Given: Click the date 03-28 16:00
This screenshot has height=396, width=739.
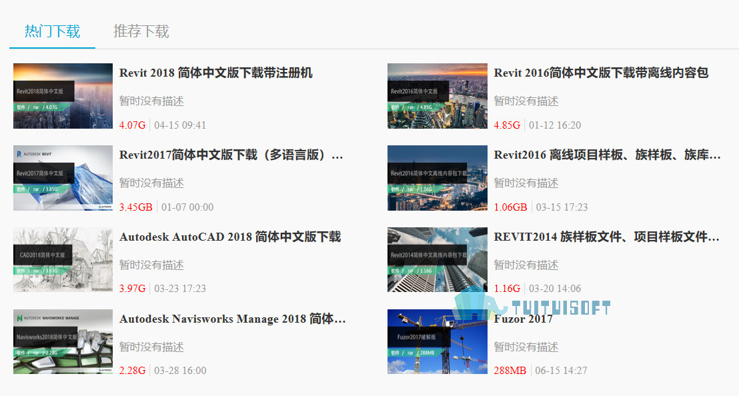Looking at the screenshot, I should 180,371.
